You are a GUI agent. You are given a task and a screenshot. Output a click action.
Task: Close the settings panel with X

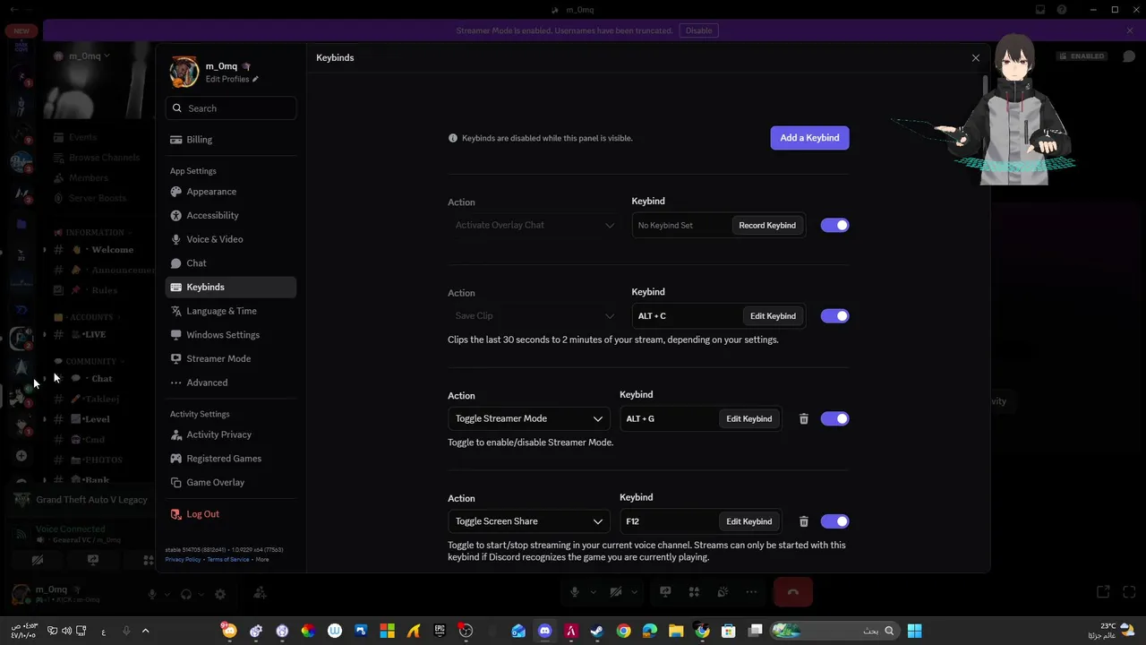point(976,57)
